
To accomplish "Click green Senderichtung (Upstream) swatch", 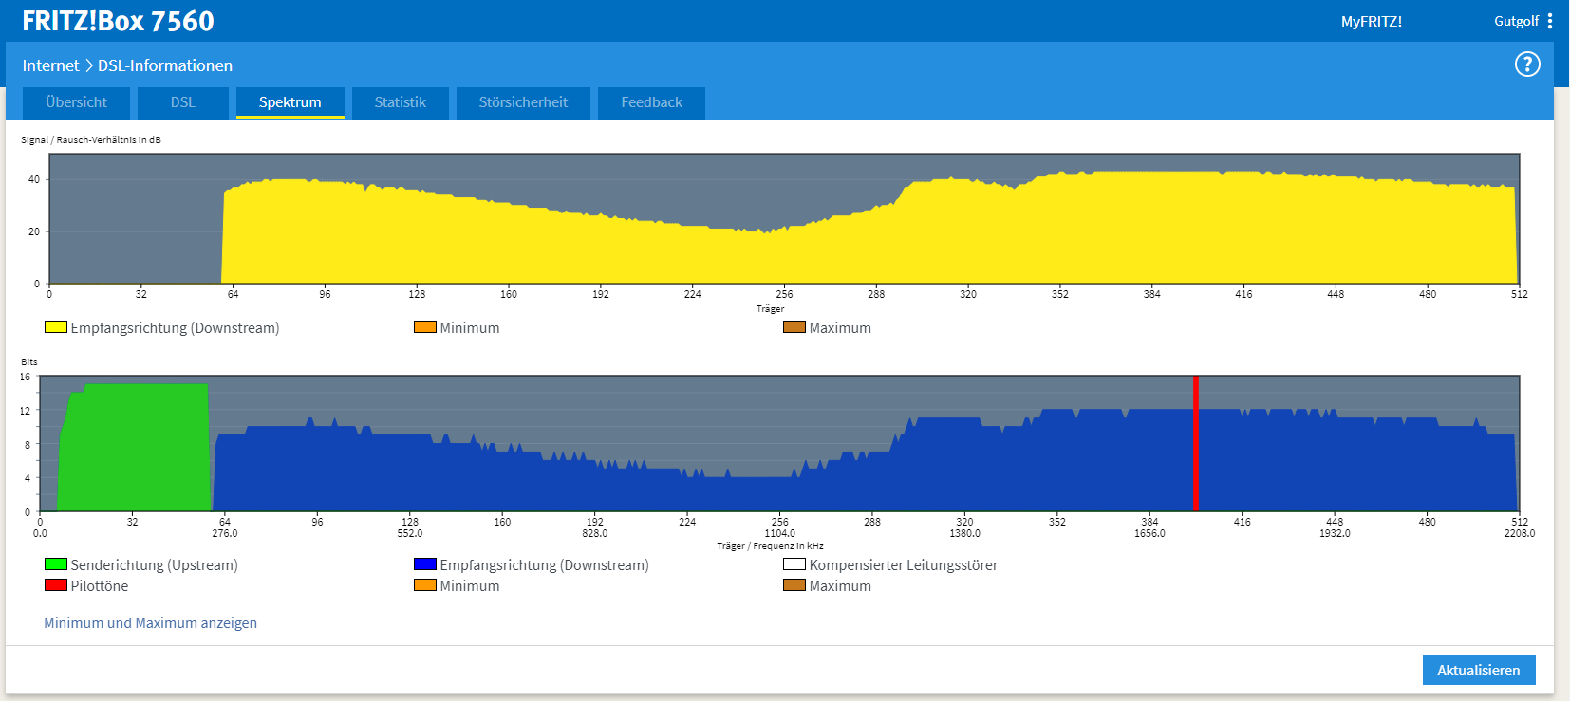I will click(56, 564).
